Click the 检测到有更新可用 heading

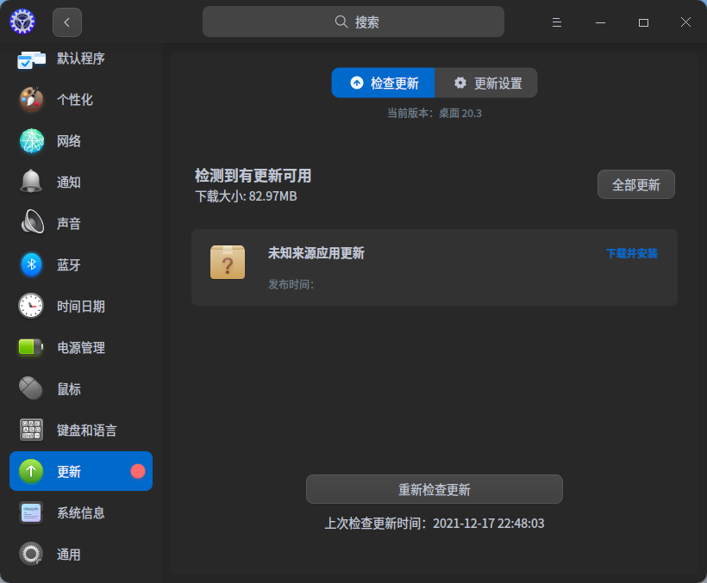pyautogui.click(x=253, y=176)
